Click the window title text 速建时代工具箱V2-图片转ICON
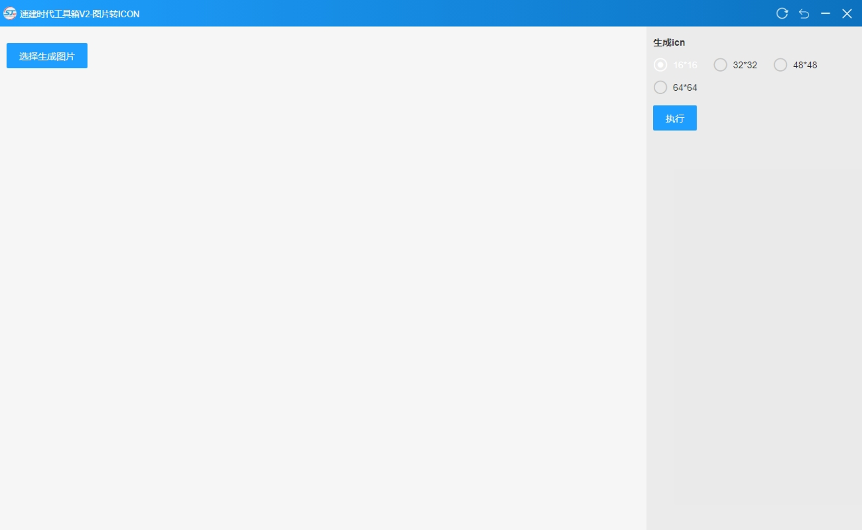 coord(80,14)
